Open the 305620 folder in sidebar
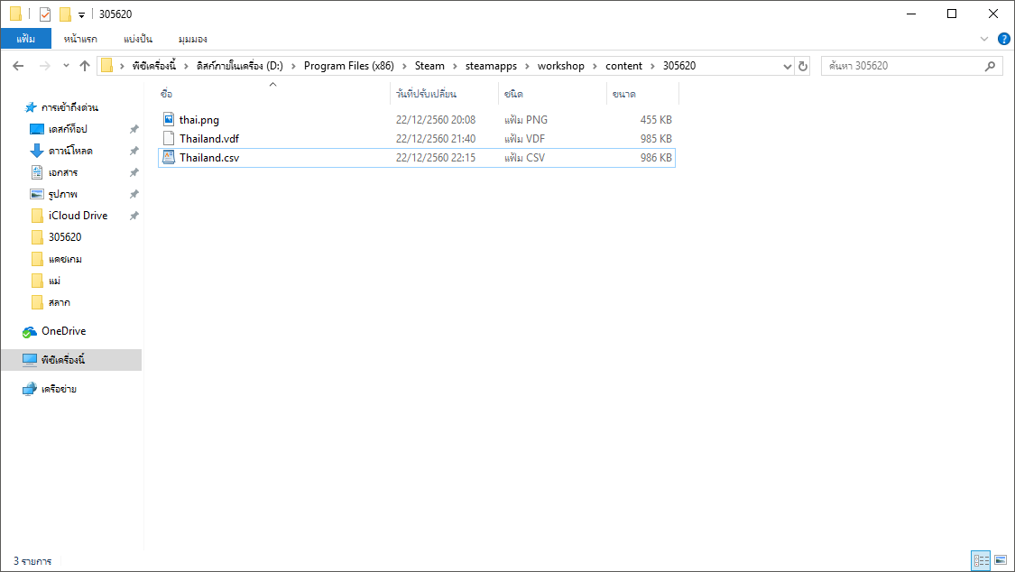The width and height of the screenshot is (1015, 572). click(65, 237)
